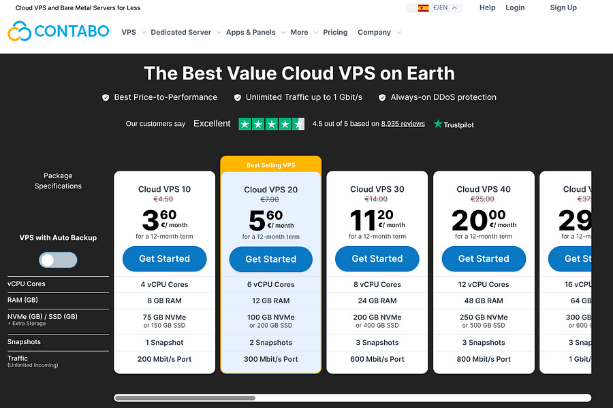This screenshot has width=613, height=408.
Task: Click the 8 GB RAM cell
Action: tap(165, 301)
